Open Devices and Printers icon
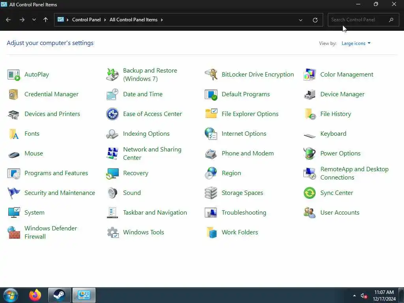 point(14,114)
